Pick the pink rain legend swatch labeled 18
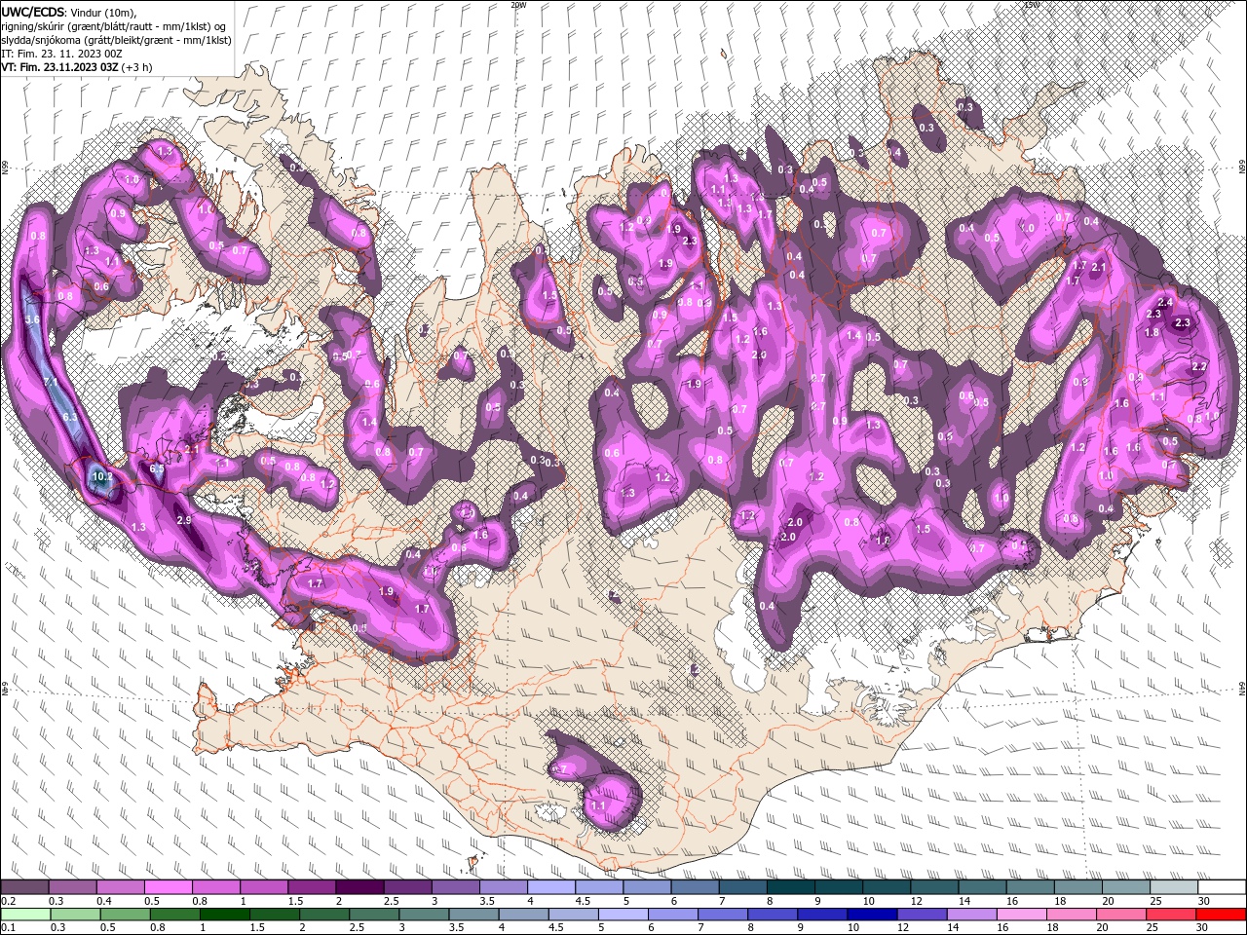The width and height of the screenshot is (1247, 935). [1071, 915]
